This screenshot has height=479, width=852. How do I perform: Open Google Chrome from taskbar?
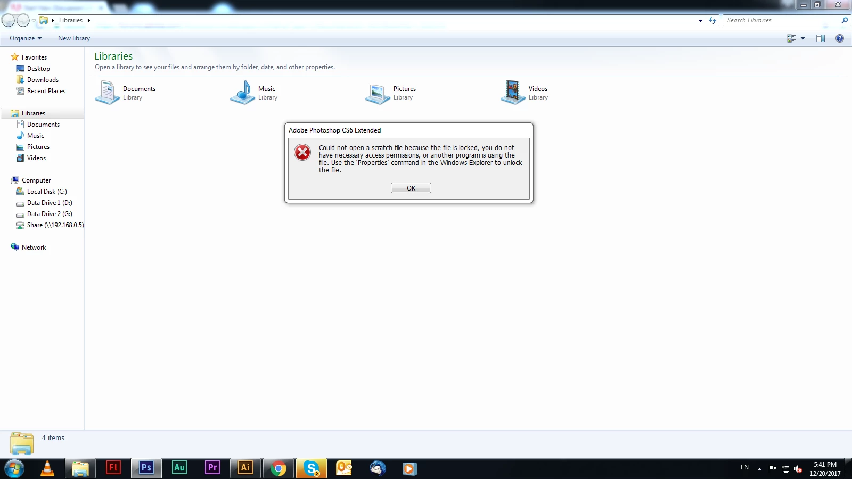coord(278,468)
